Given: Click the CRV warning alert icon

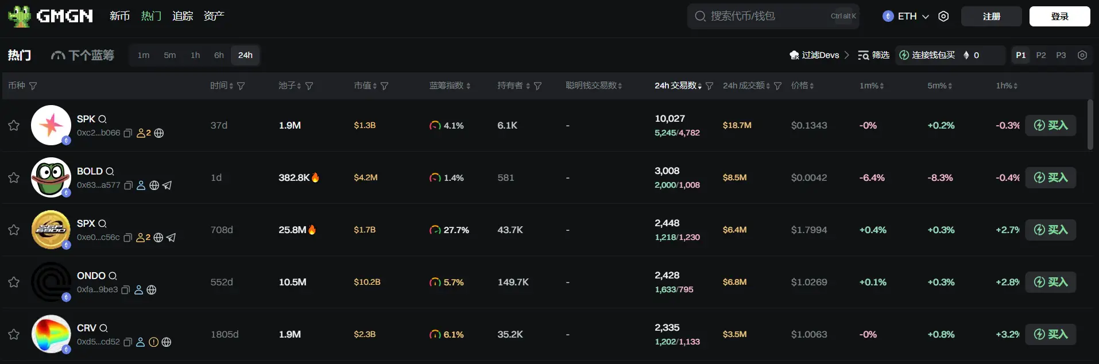Looking at the screenshot, I should tap(153, 342).
